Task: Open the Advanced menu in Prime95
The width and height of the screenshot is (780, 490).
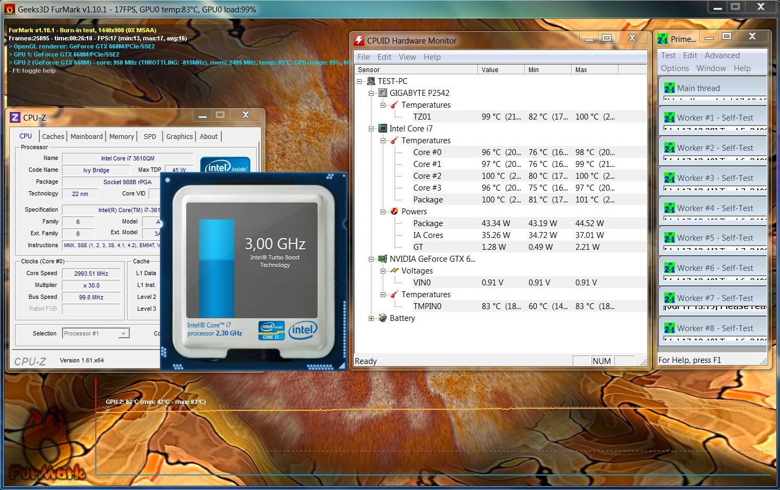Action: click(x=722, y=55)
